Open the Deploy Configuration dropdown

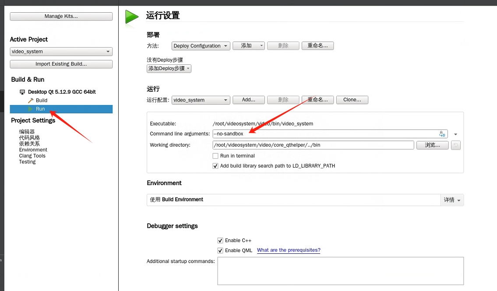coord(201,46)
